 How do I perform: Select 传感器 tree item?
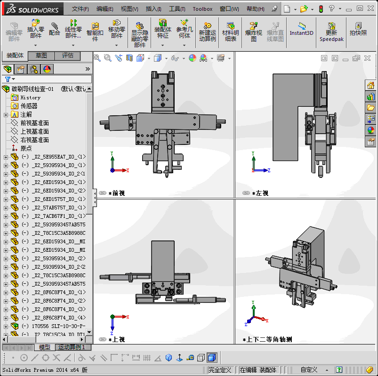(29, 106)
